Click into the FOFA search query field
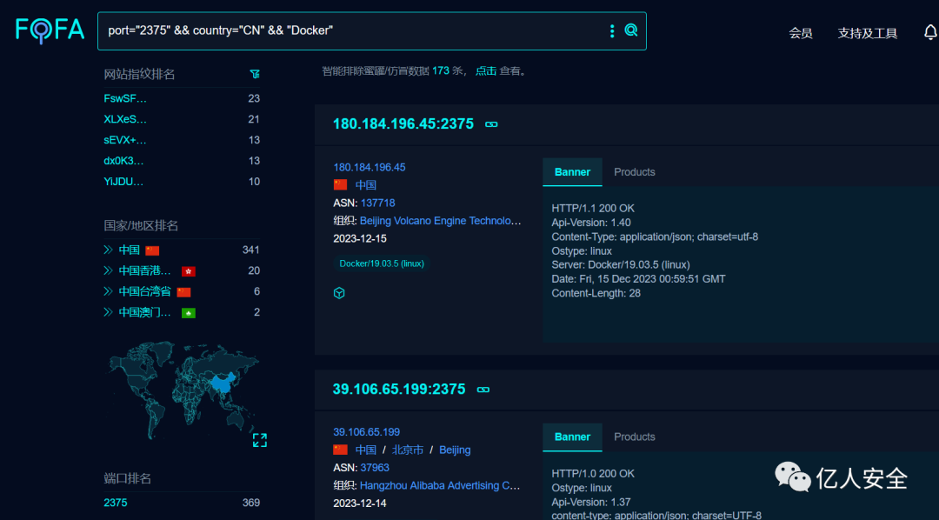Viewport: 939px width, 520px height. (x=353, y=30)
